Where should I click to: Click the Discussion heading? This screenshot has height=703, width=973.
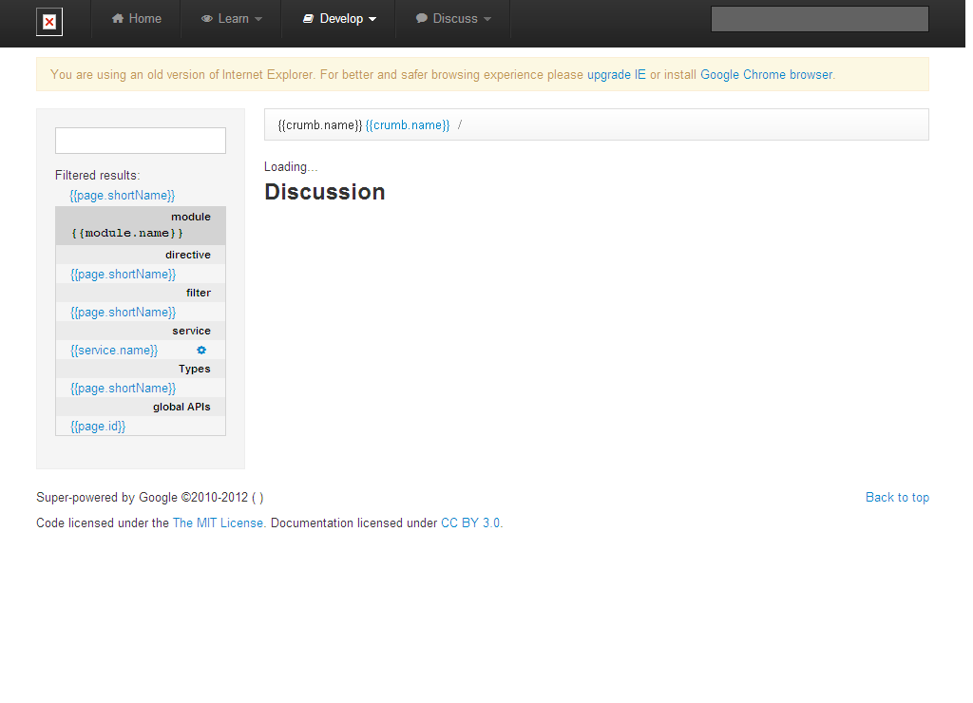(x=325, y=192)
